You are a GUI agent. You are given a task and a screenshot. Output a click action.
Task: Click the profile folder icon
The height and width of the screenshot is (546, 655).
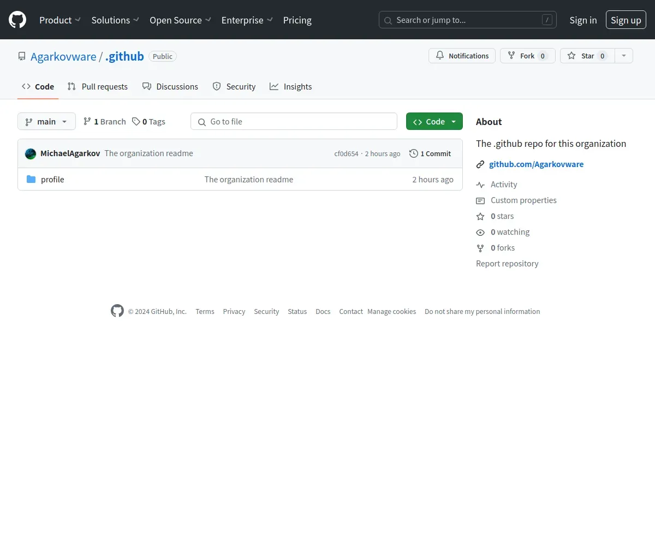pos(31,179)
